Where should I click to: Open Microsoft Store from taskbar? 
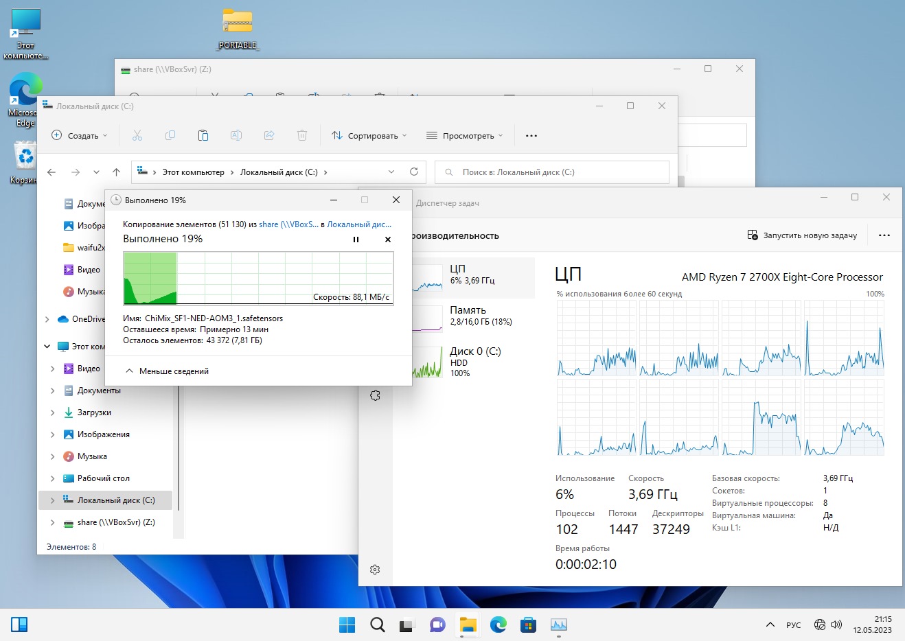pyautogui.click(x=528, y=625)
